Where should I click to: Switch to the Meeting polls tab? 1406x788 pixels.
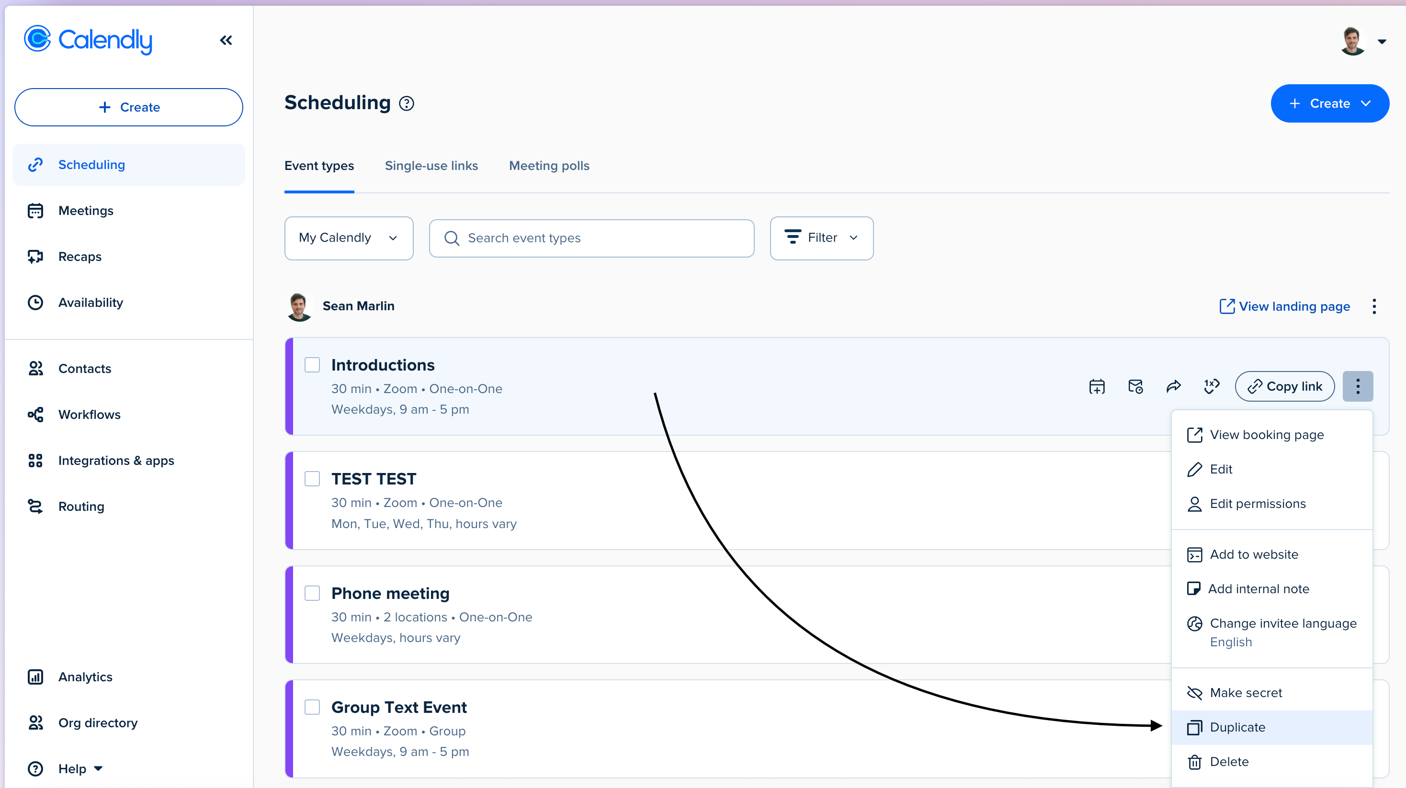549,165
